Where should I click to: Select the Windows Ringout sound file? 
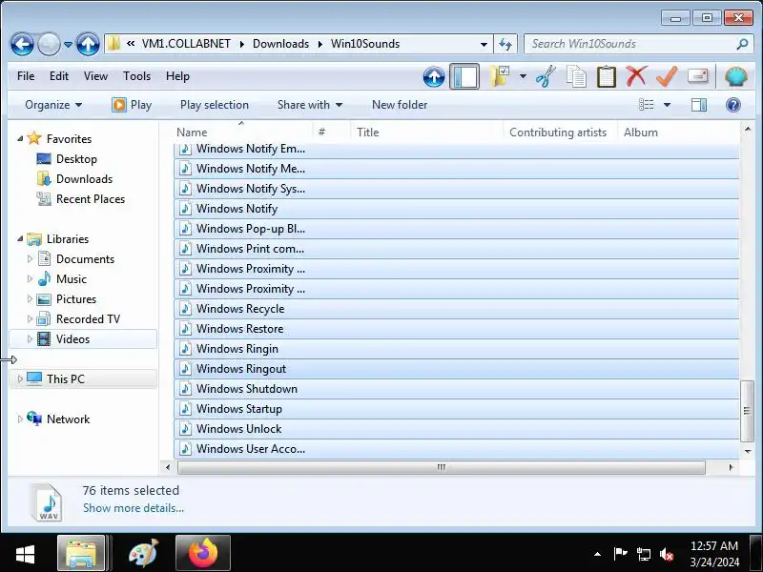pos(457,369)
